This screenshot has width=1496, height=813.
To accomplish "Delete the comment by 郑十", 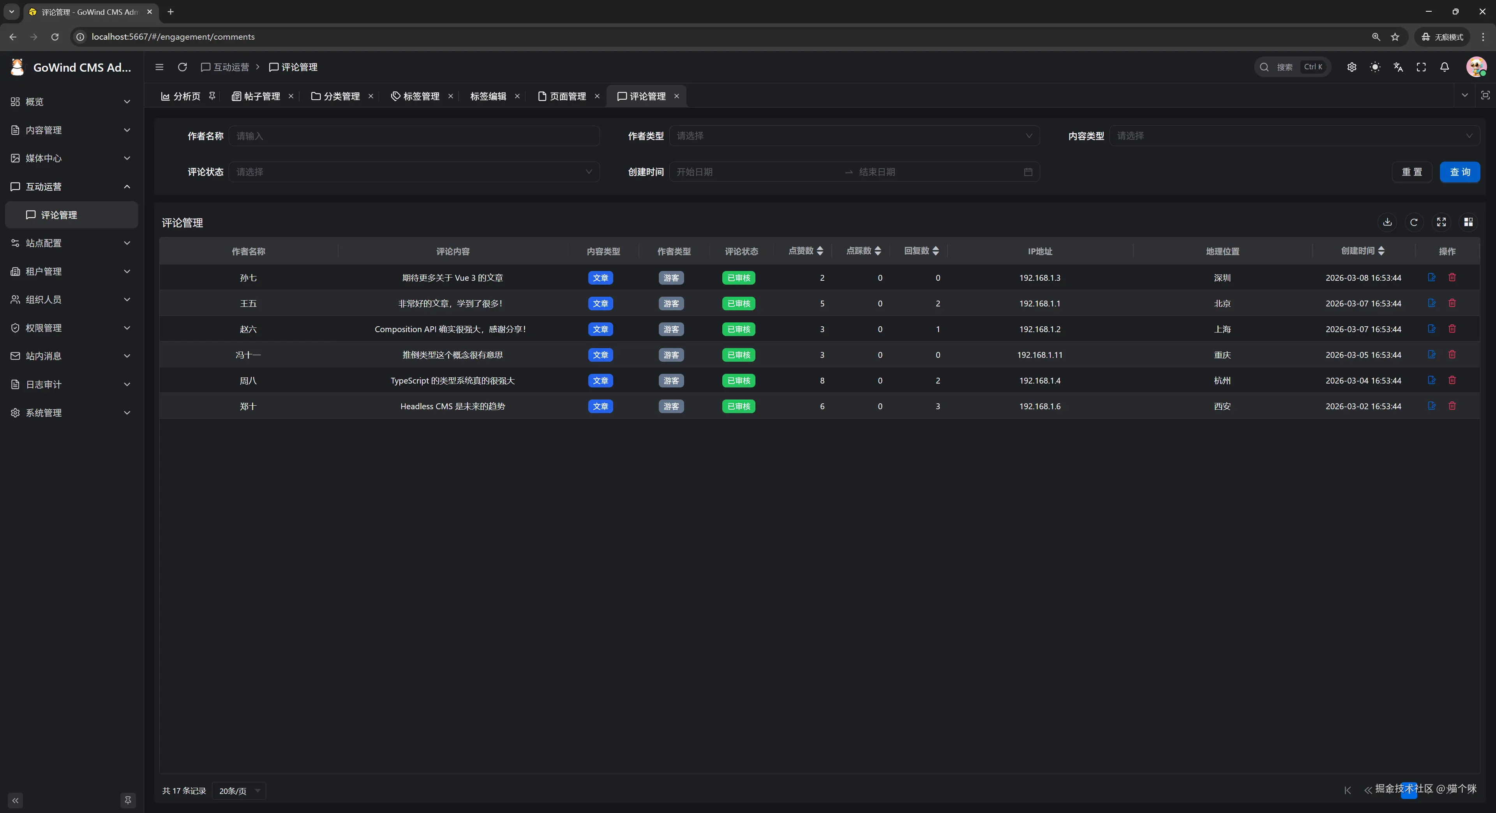I will (1452, 406).
